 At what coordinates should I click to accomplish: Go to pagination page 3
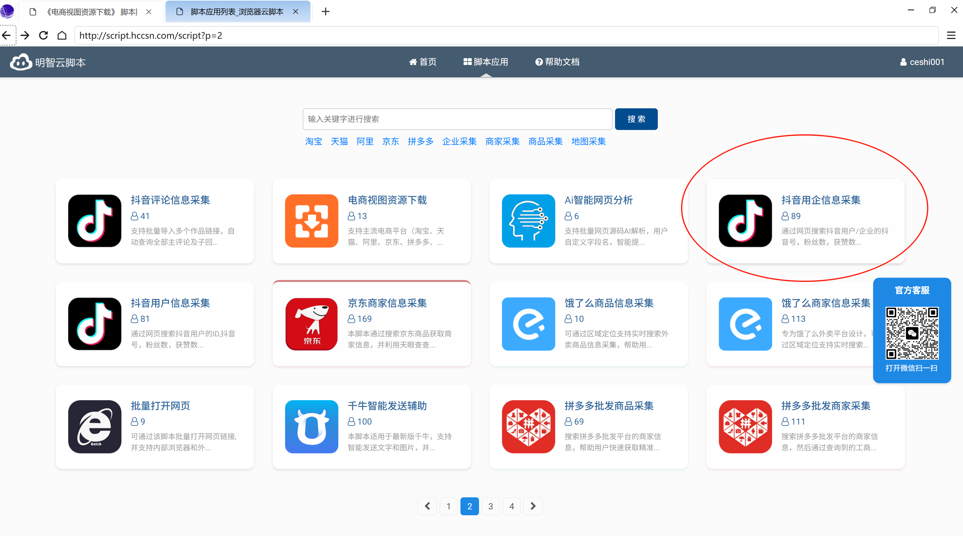[x=490, y=506]
